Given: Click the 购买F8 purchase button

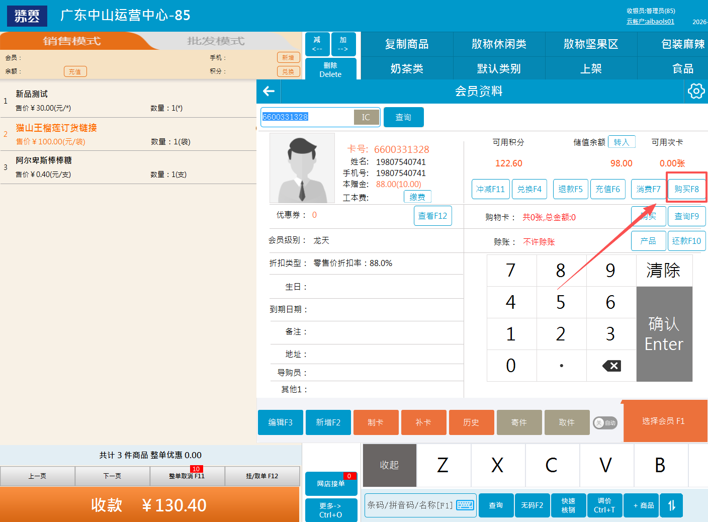Looking at the screenshot, I should 686,189.
